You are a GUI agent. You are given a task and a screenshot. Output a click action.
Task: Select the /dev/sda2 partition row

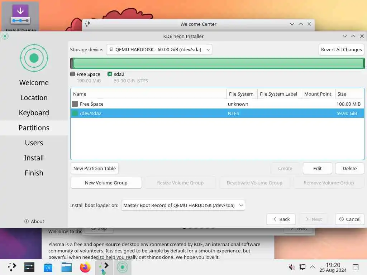[x=218, y=113]
